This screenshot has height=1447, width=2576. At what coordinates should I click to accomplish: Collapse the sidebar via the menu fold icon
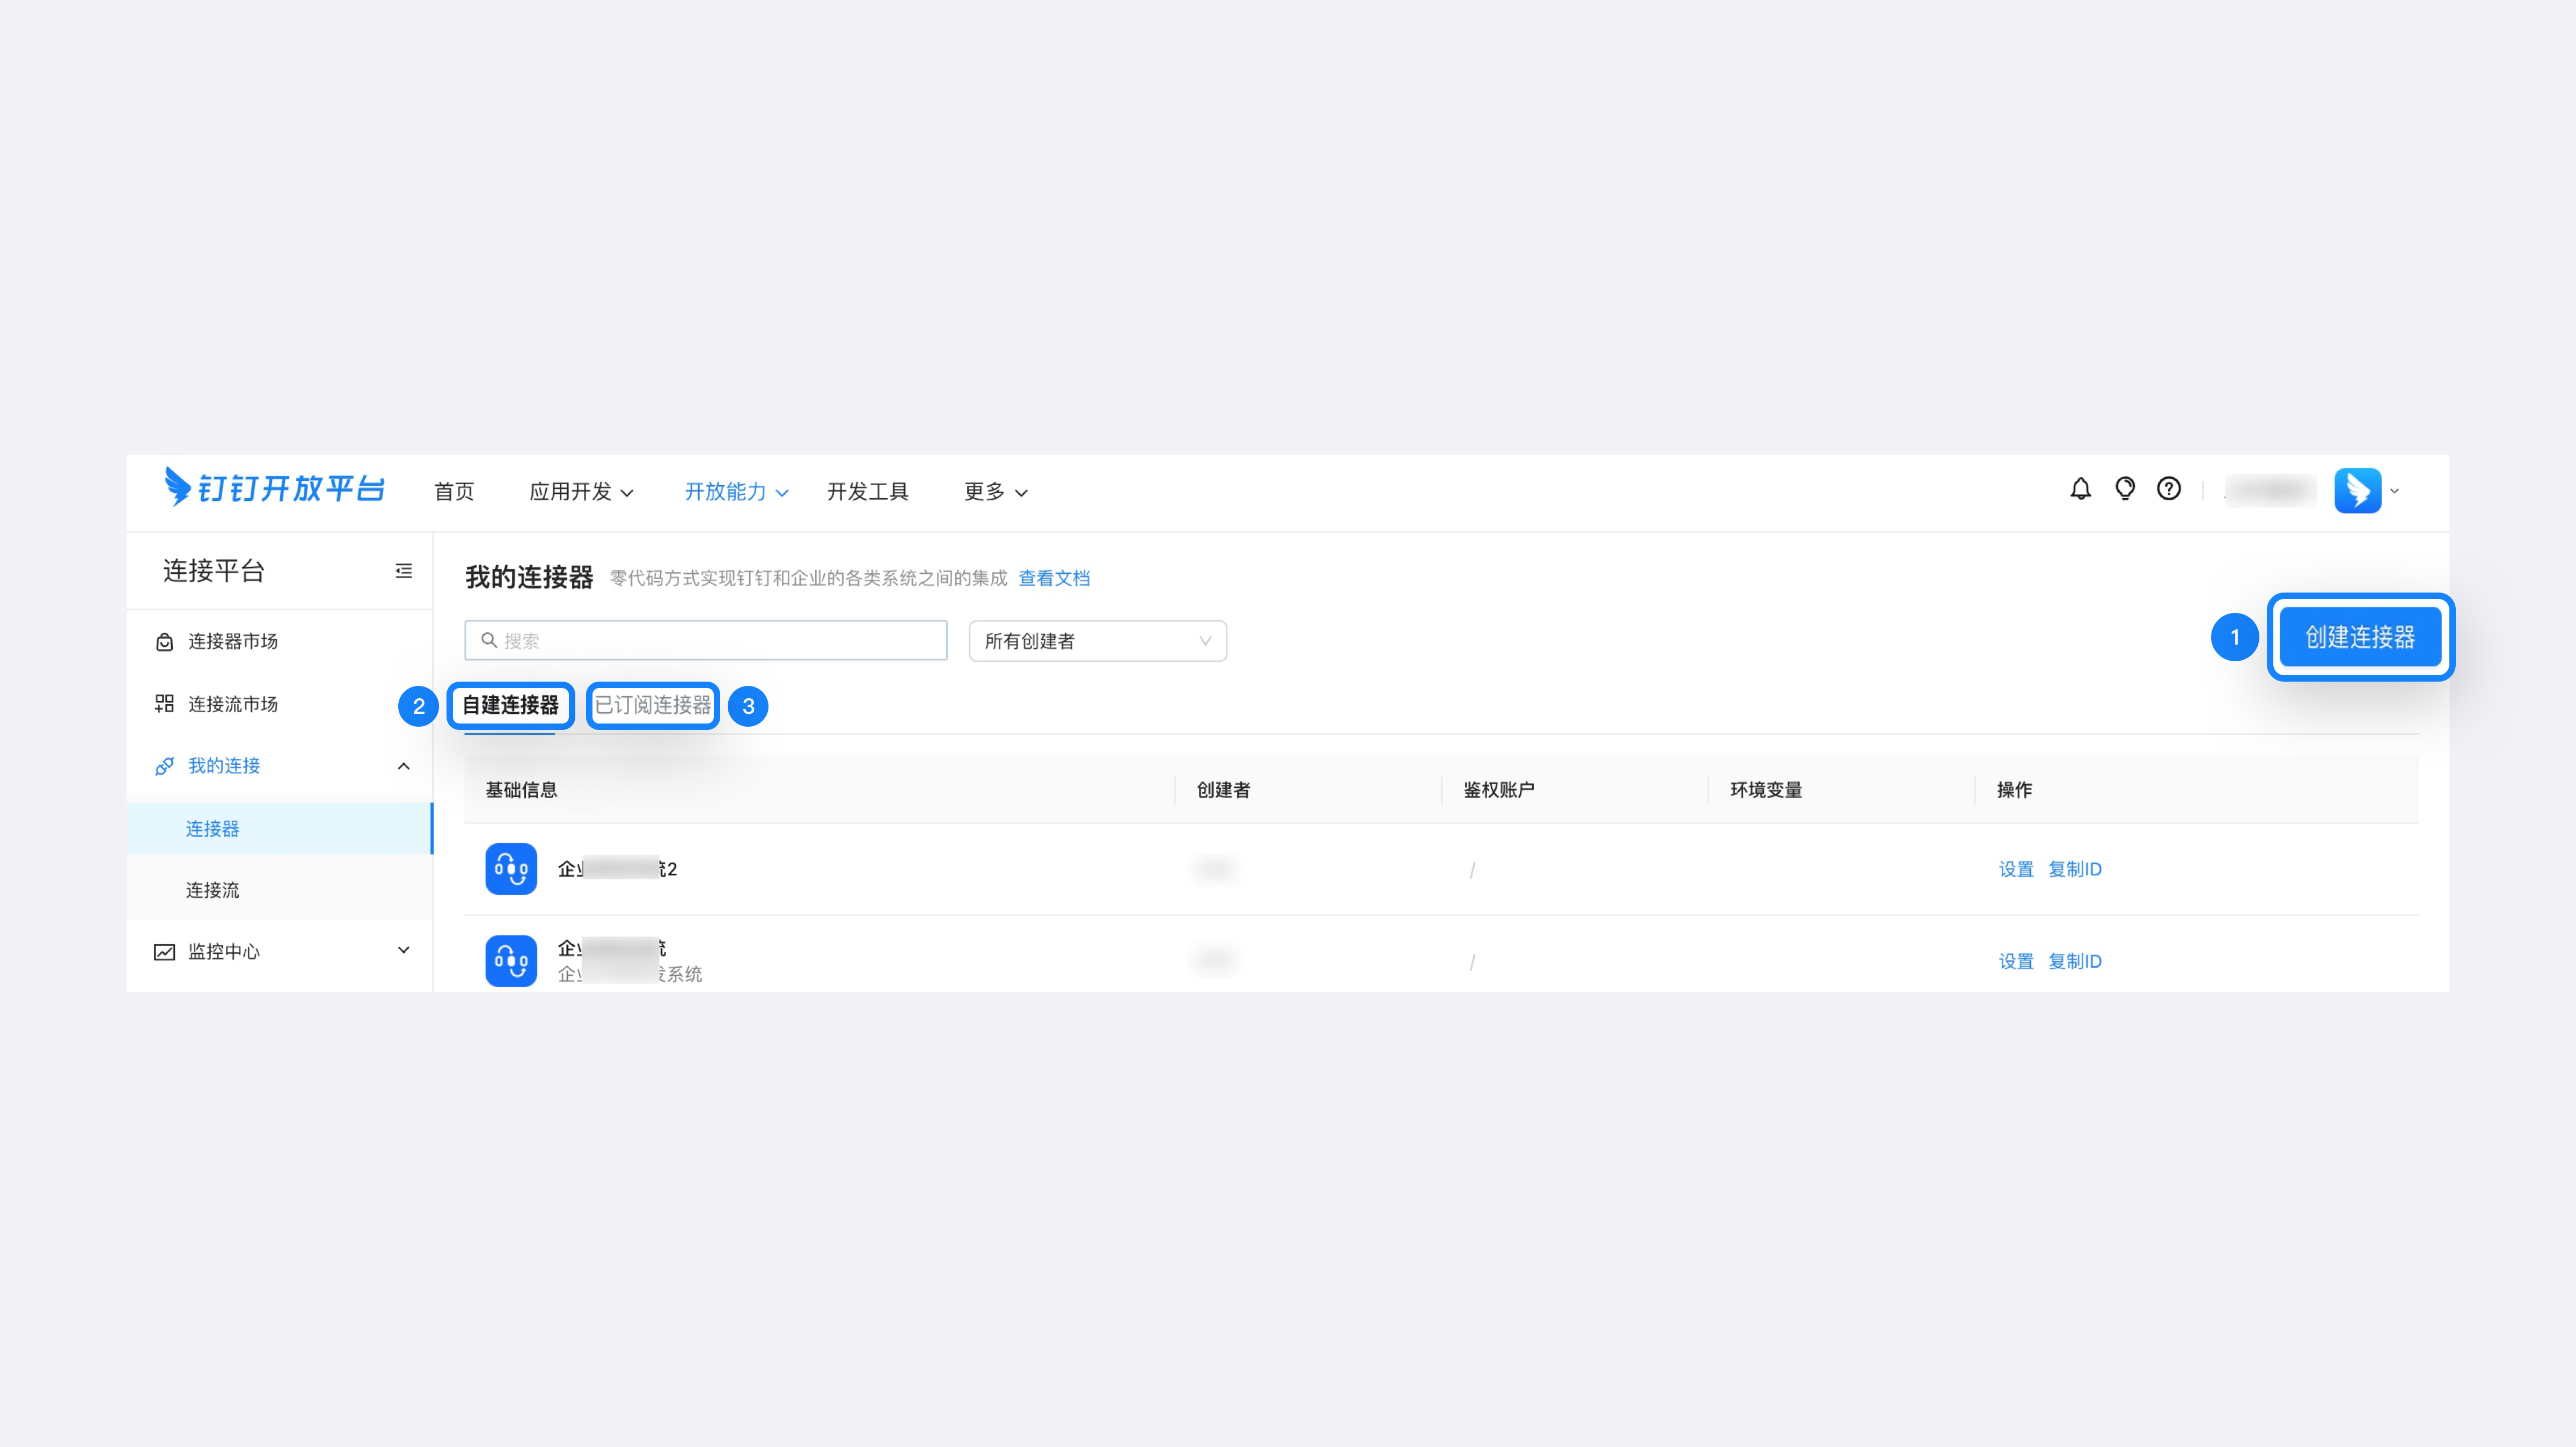click(404, 571)
